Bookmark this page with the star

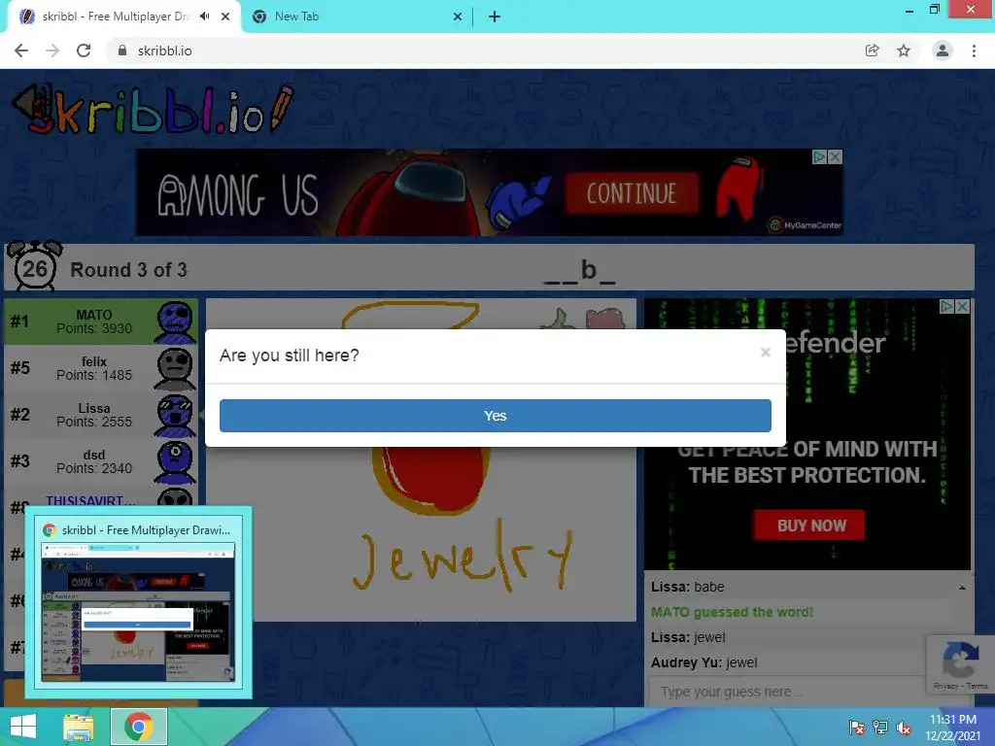click(904, 51)
